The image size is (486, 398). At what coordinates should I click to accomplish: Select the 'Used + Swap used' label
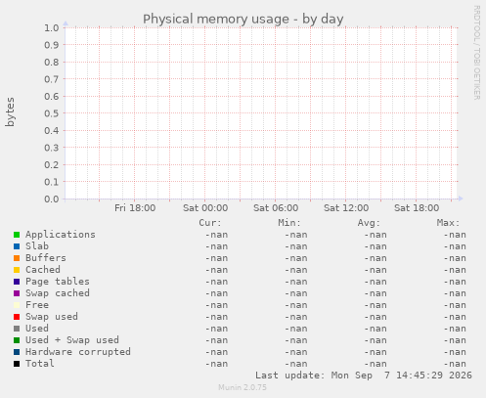click(x=72, y=340)
